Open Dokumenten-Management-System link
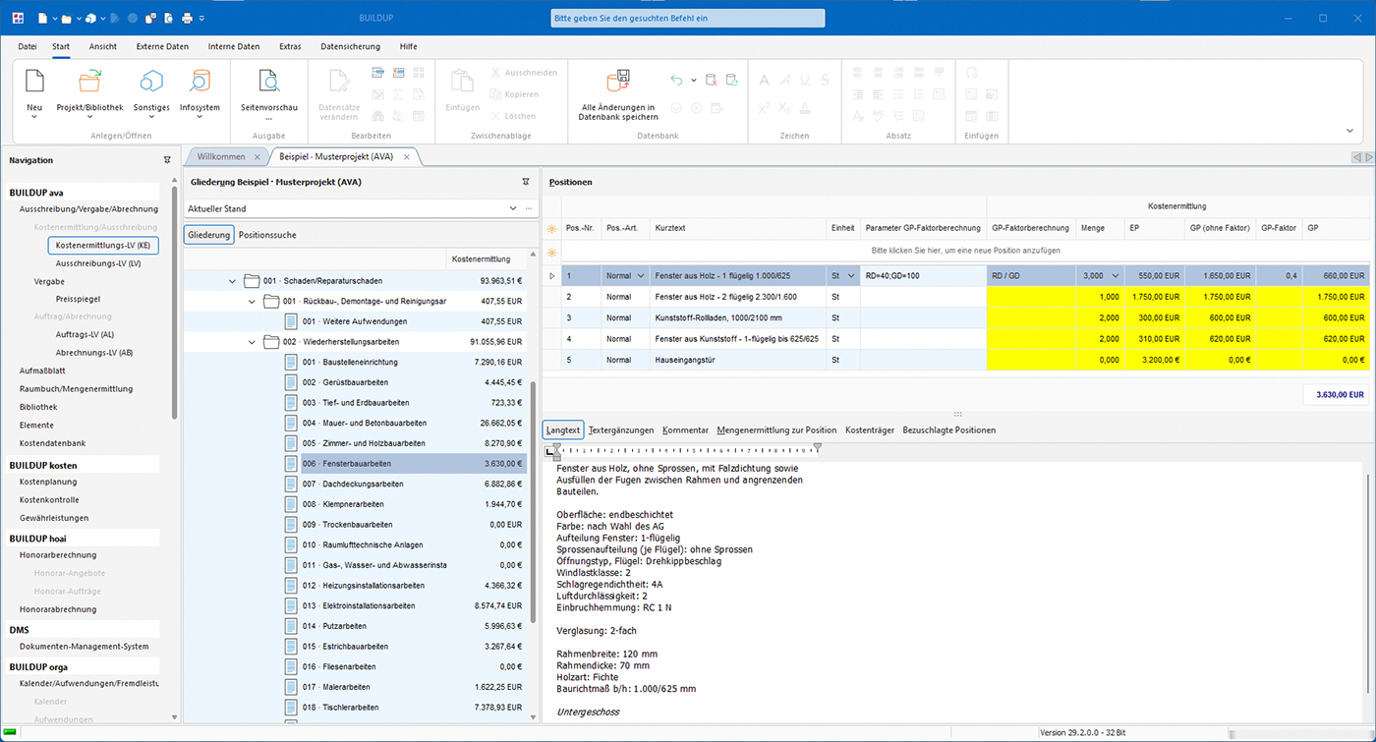Screen dimensions: 1376x742 click(84, 646)
